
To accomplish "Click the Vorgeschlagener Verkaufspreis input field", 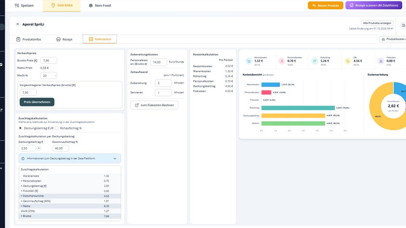I will (x=28, y=92).
